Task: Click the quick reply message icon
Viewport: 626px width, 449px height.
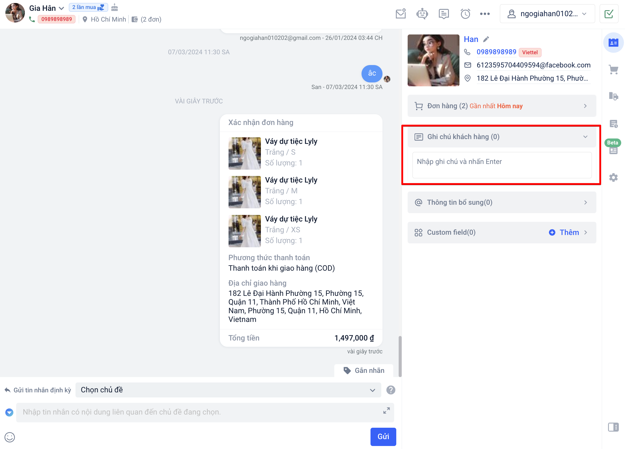Action: 444,14
